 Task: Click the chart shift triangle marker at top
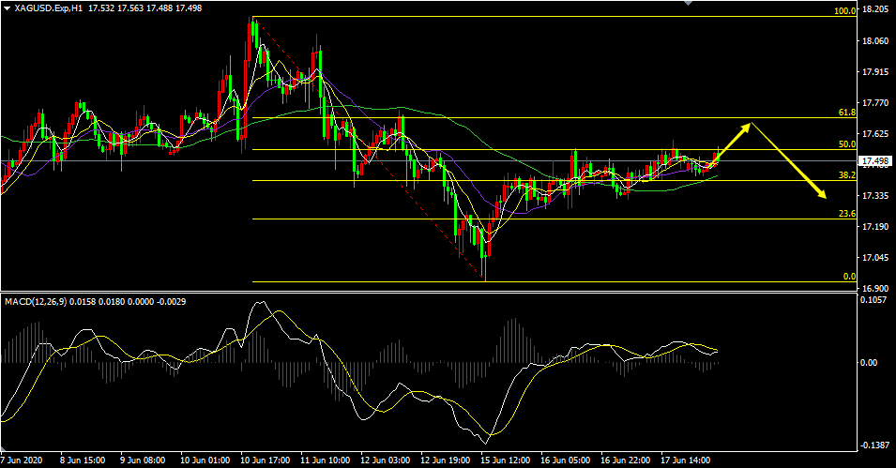691,4
